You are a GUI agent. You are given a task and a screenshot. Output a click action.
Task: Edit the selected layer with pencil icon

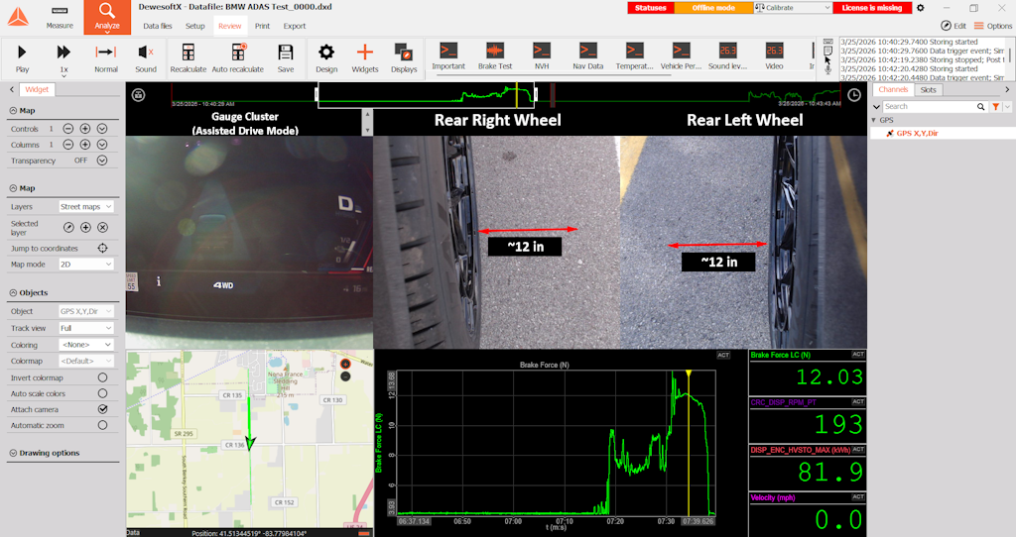tap(68, 227)
